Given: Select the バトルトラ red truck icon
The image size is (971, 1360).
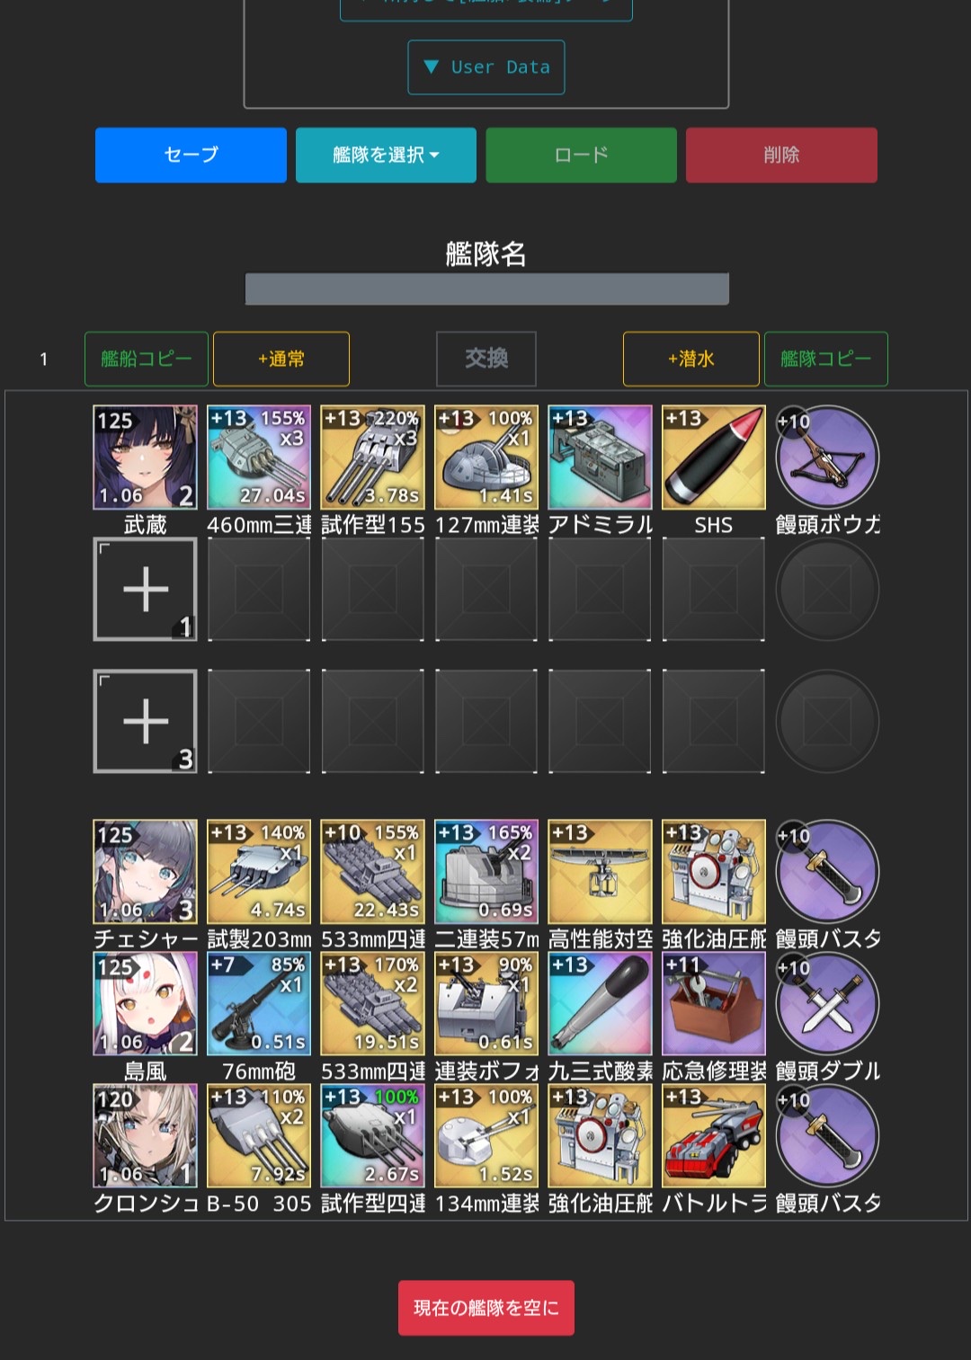Looking at the screenshot, I should click(714, 1135).
